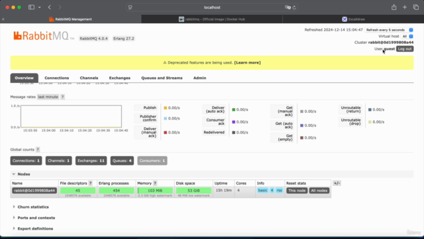This screenshot has width=424, height=239.
Task: Click the Message rates help question mark
Action: coord(62,97)
